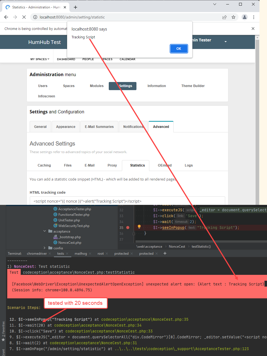Click NonceCest breadcrumb
The height and width of the screenshot is (356, 267).
(x=177, y=247)
